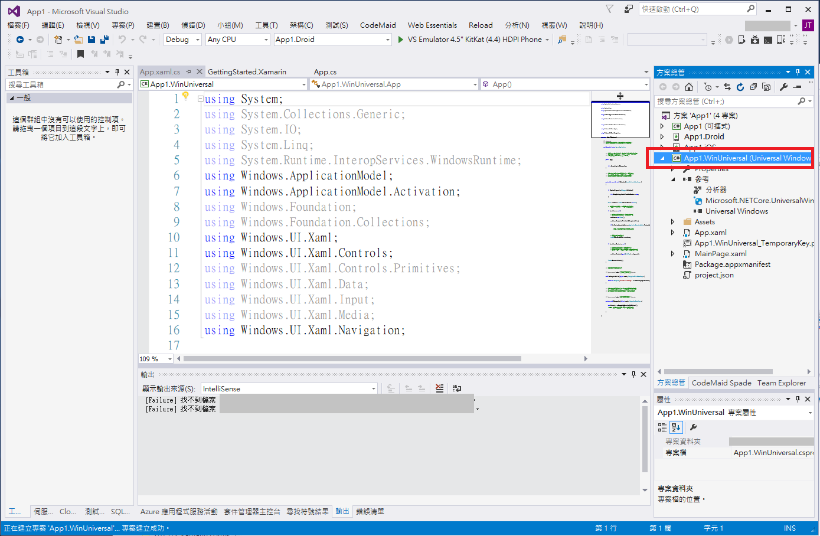The image size is (820, 536).
Task: Open the App1.WinUniversal project scope dropdown
Action: tap(223, 84)
